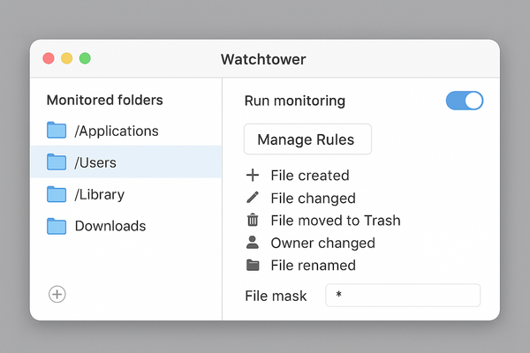Click the folder icon beside /Library
The width and height of the screenshot is (530, 353).
(x=57, y=194)
